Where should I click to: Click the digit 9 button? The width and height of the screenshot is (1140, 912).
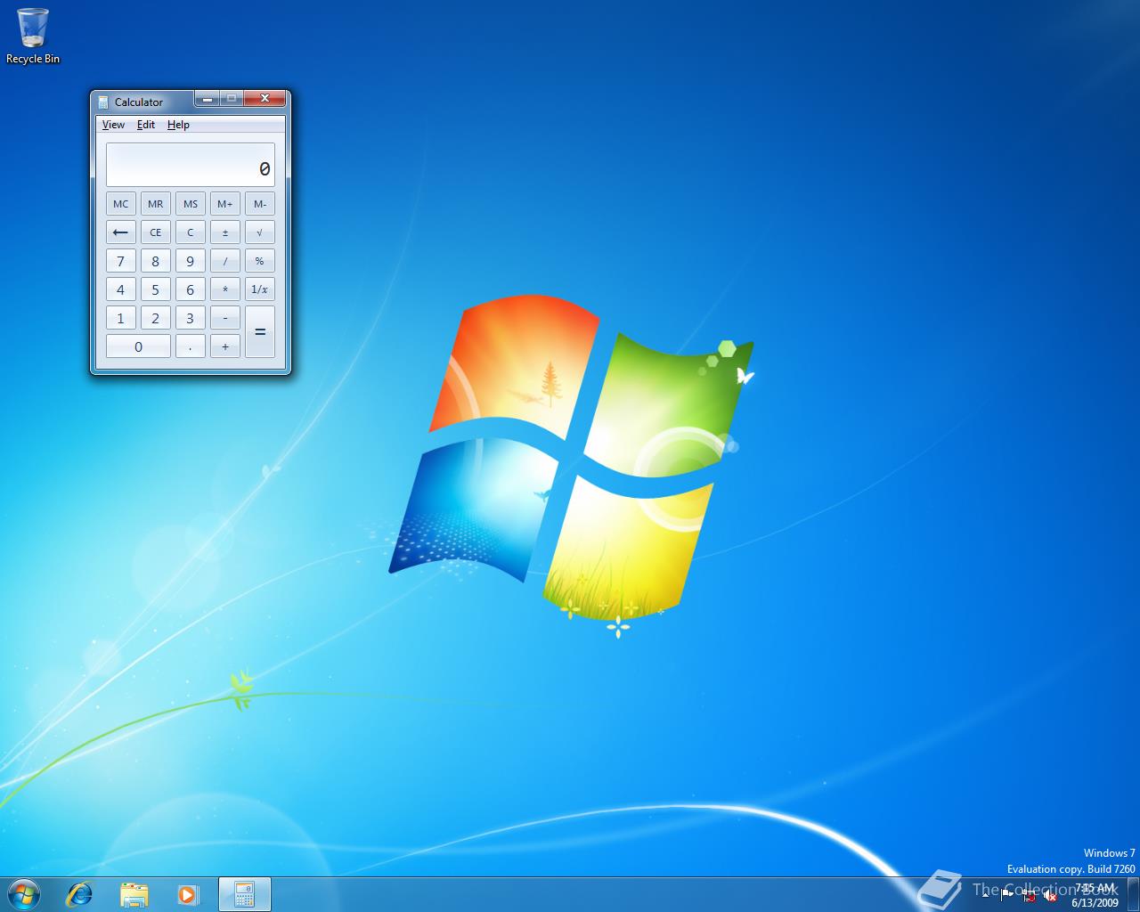point(190,261)
